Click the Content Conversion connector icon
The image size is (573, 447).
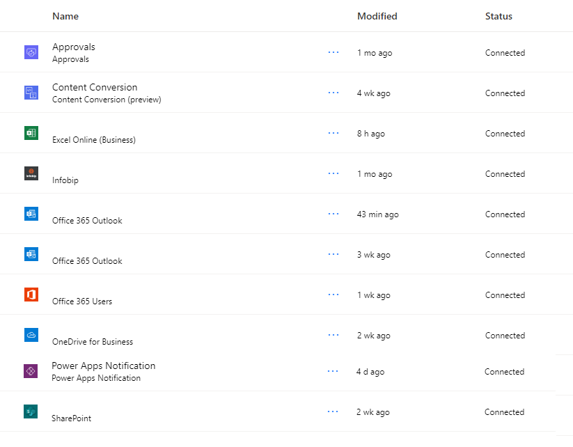tap(31, 93)
